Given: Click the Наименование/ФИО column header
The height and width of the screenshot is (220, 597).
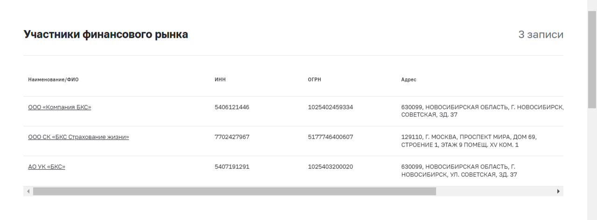Looking at the screenshot, I should tap(53, 80).
